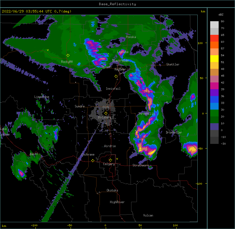Screen dimensions: 235x229
Task: Select the Sundre label
Action: 80,106
